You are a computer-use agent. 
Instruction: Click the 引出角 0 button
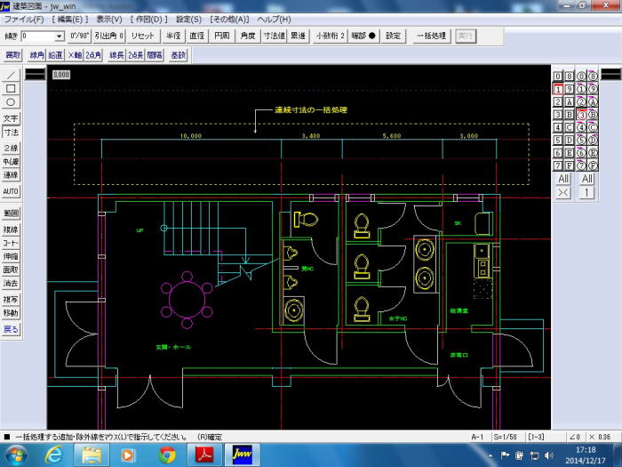click(109, 36)
